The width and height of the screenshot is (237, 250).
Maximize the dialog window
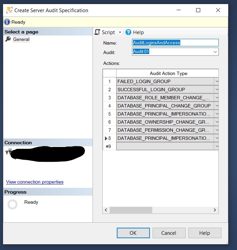coord(198,10)
